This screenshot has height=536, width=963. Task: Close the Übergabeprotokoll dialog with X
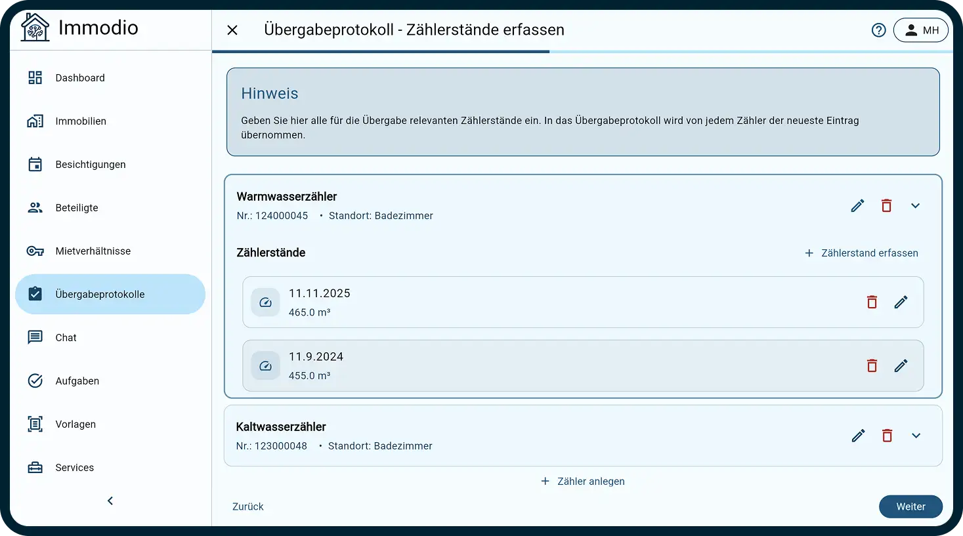(232, 30)
